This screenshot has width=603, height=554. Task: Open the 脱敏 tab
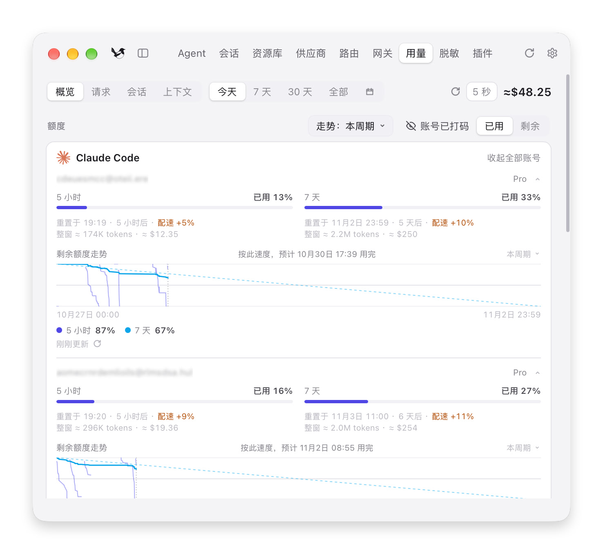point(449,53)
